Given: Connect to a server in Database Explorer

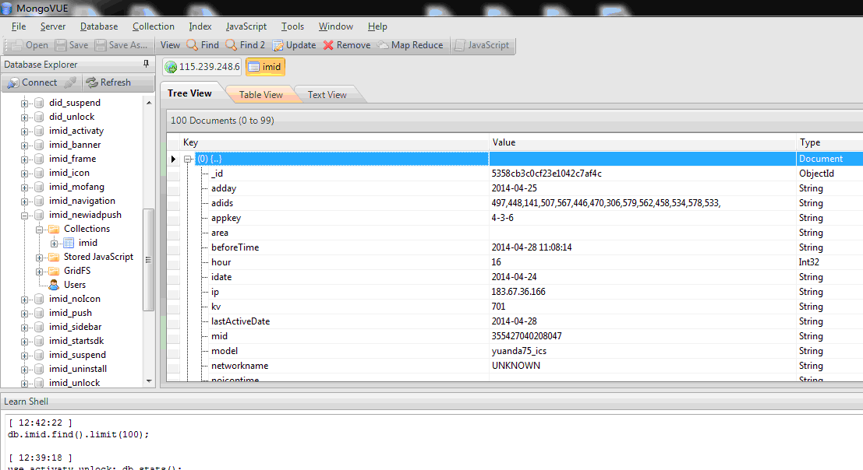Looking at the screenshot, I should point(32,82).
